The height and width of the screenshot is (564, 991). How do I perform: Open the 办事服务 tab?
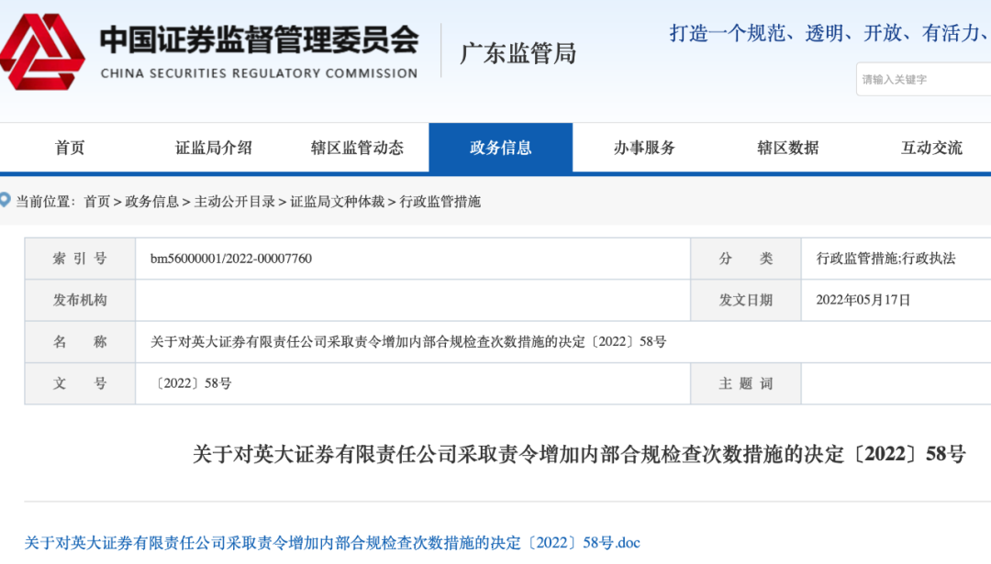click(x=645, y=148)
